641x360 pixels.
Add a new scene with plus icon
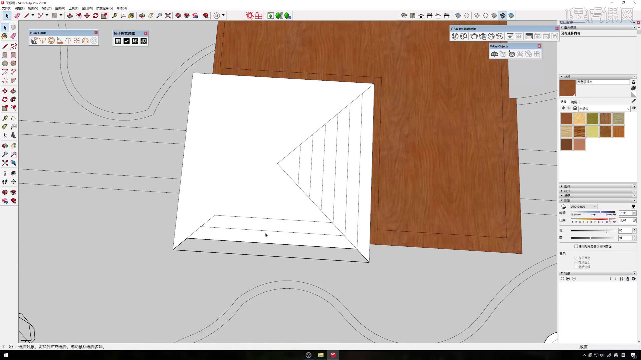(568, 279)
